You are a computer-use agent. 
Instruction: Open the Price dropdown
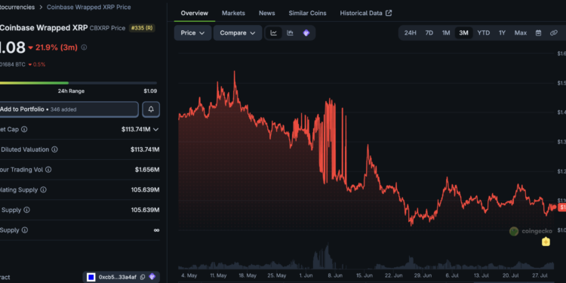click(x=192, y=33)
